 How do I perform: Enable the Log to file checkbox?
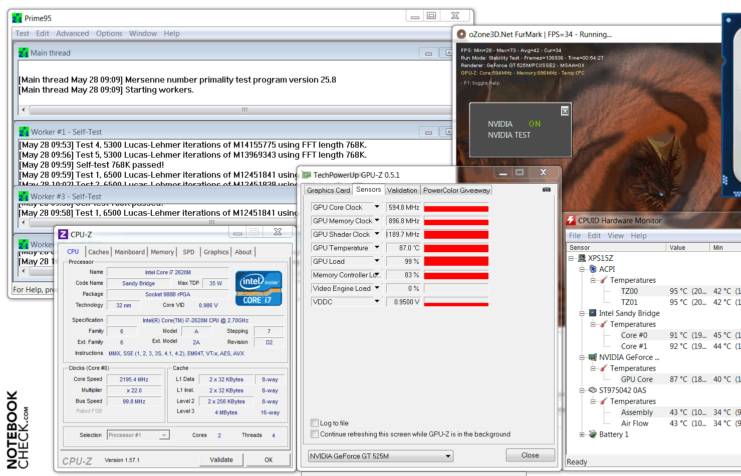coord(315,423)
